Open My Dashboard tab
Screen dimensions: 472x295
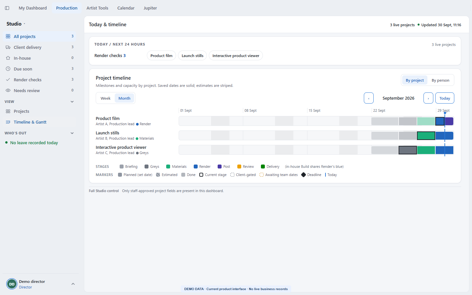click(x=33, y=8)
